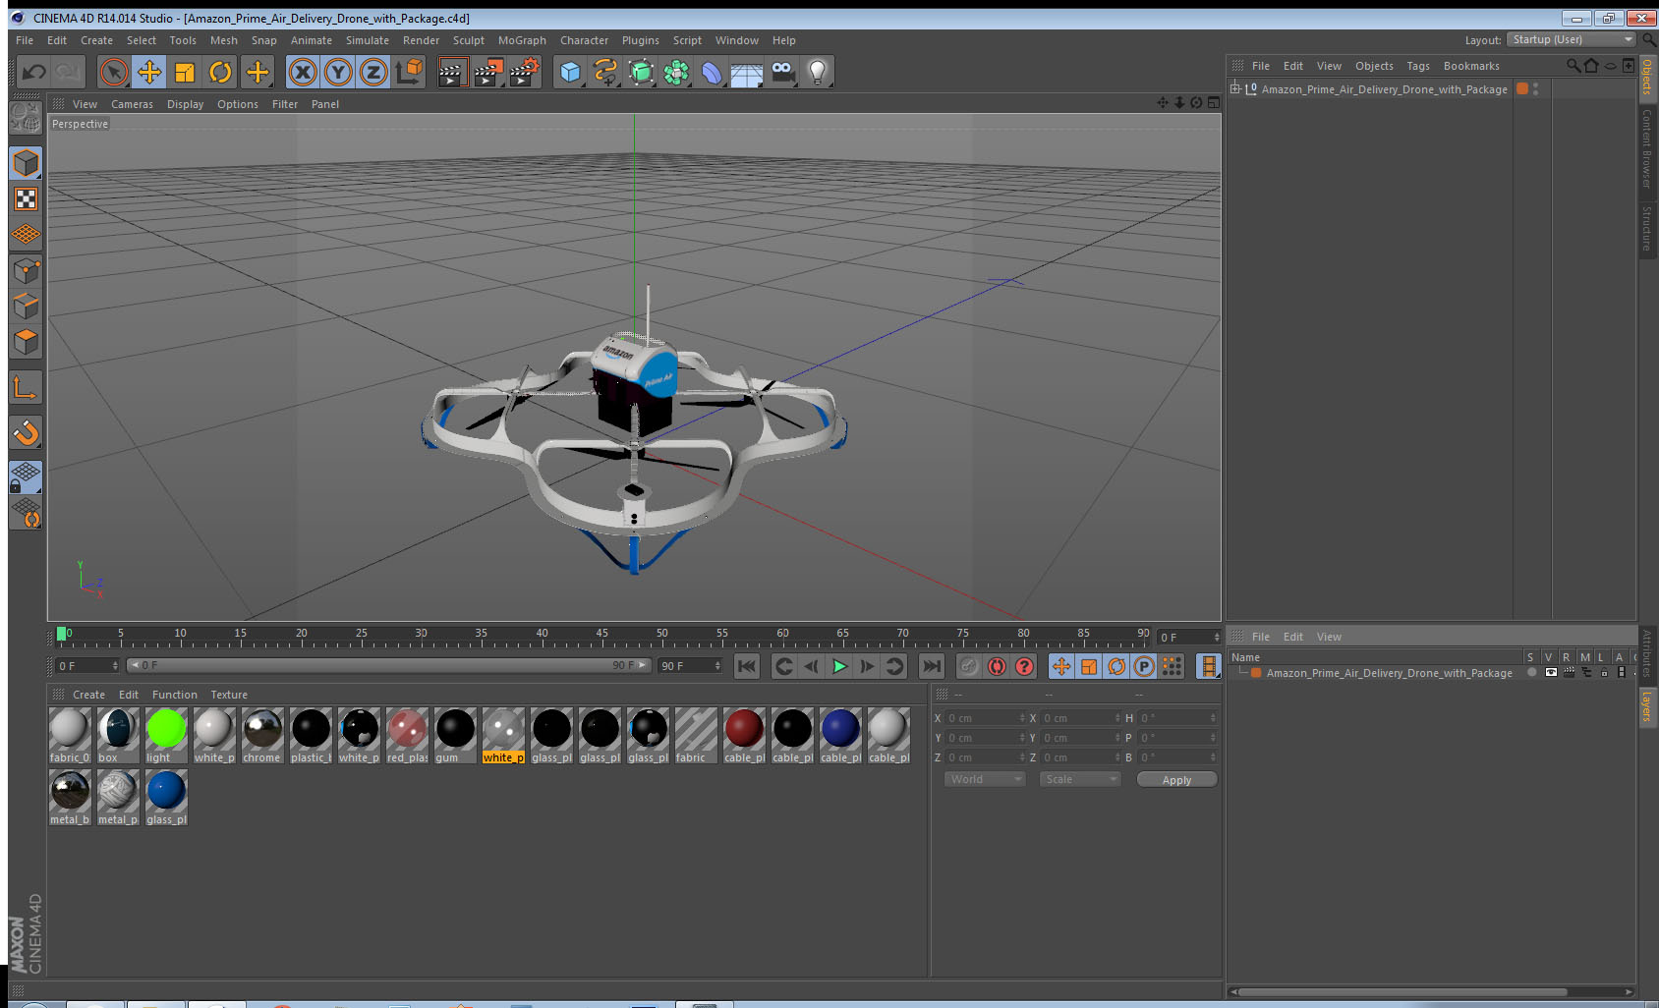1659x1008 pixels.
Task: Open Material Manager Function menu
Action: [174, 695]
